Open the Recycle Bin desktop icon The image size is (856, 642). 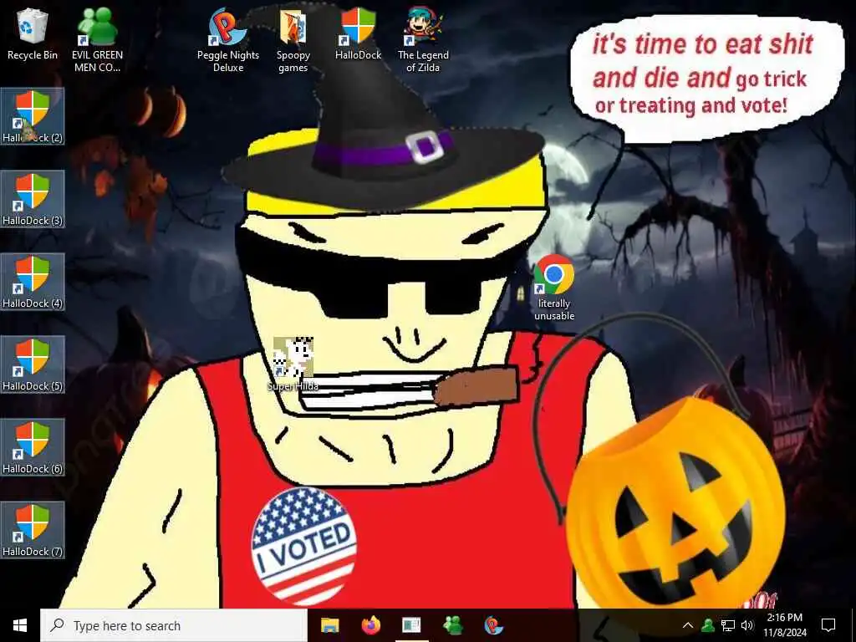[33, 33]
